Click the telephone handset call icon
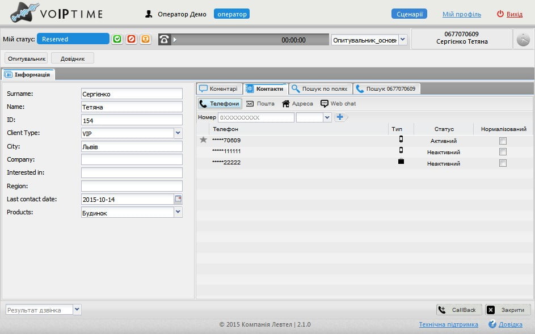Screen dimensions: 535x334 [x=164, y=39]
